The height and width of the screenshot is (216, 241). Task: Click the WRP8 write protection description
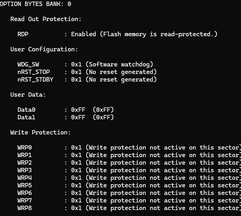(163, 208)
